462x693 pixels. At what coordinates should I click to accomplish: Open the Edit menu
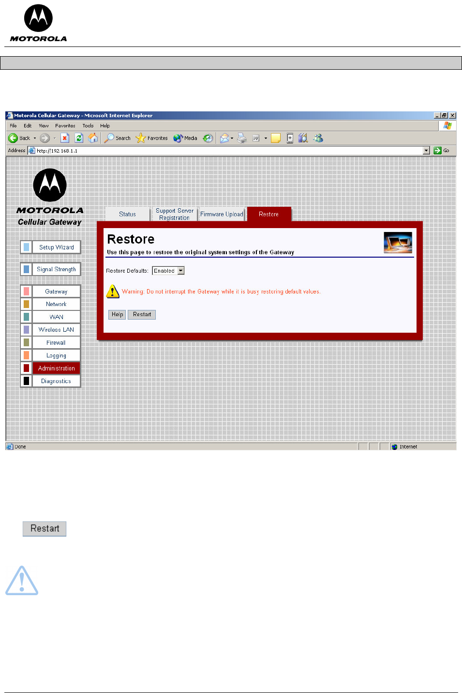(x=28, y=125)
